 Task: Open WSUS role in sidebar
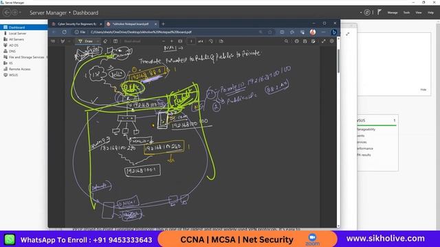tap(13, 75)
